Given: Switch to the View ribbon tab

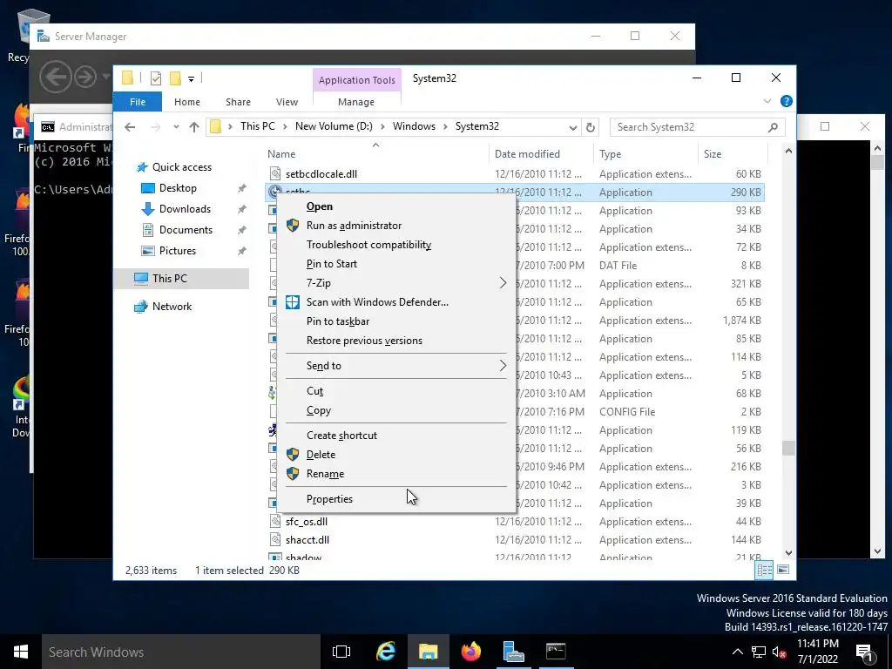Looking at the screenshot, I should (287, 102).
